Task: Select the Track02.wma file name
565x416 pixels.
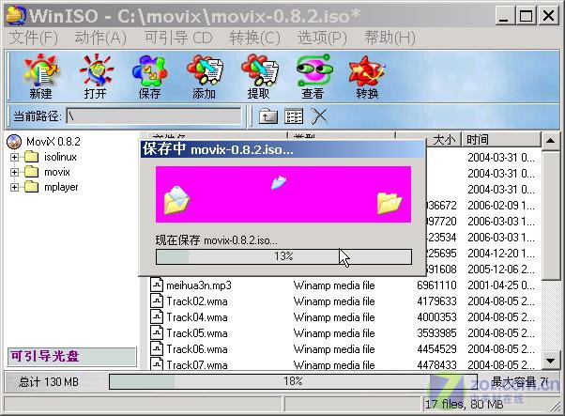Action: (x=197, y=301)
